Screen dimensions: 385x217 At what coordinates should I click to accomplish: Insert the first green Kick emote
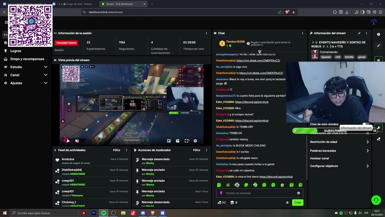point(219,185)
